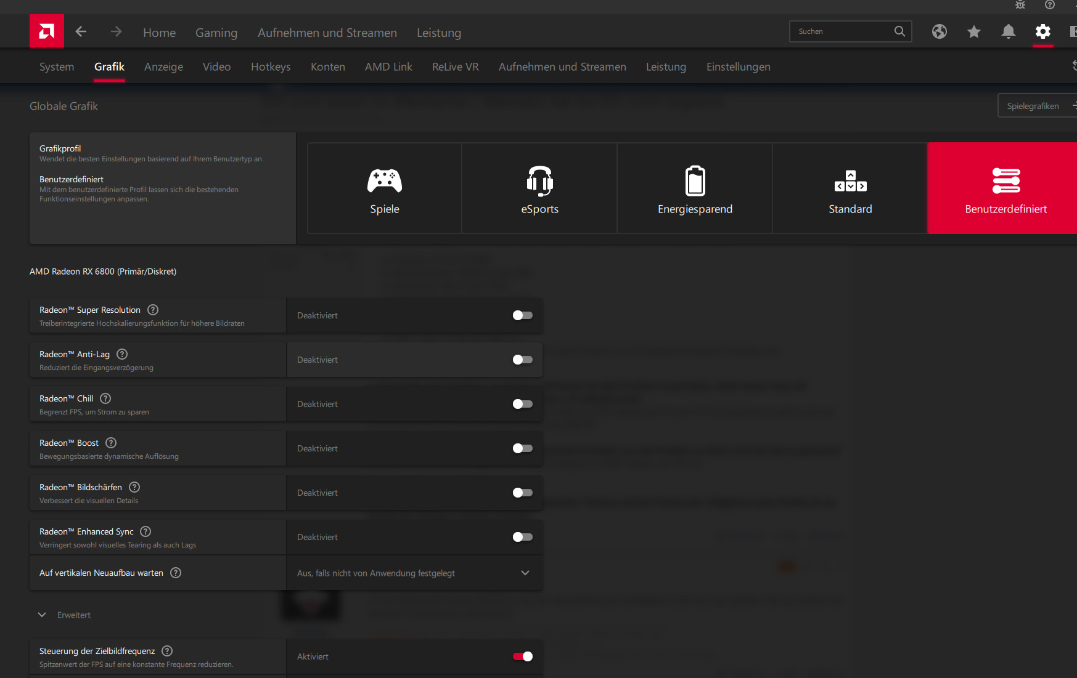Screen dimensions: 1077x678
Task: Open the help question mark at top
Action: click(x=1050, y=5)
